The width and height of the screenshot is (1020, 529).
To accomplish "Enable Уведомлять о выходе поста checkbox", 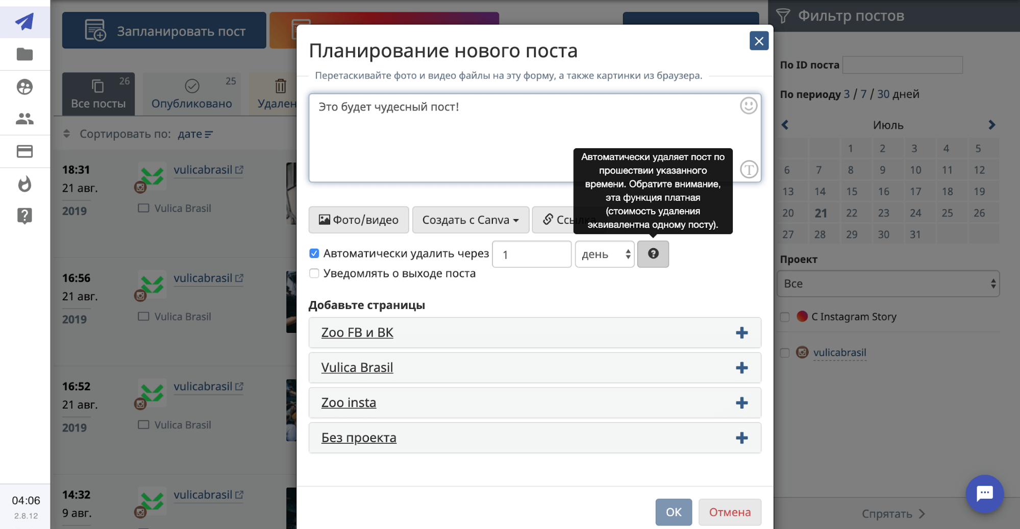I will pos(314,273).
